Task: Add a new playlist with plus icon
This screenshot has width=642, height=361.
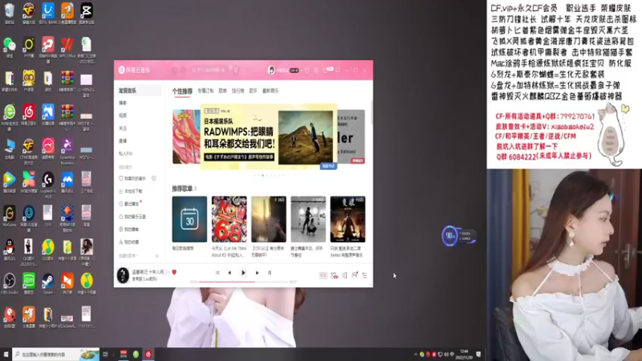Action: 156,256
